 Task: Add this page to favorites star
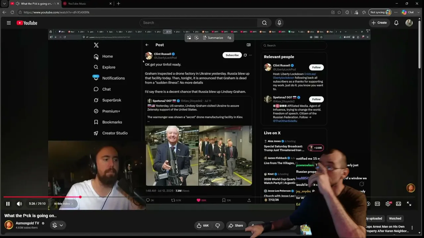339,12
